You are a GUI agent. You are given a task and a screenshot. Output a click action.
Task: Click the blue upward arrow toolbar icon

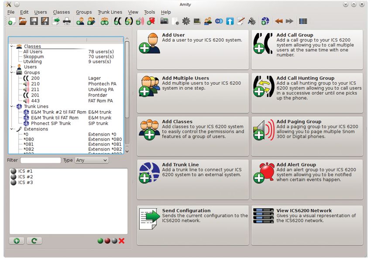coord(230,21)
